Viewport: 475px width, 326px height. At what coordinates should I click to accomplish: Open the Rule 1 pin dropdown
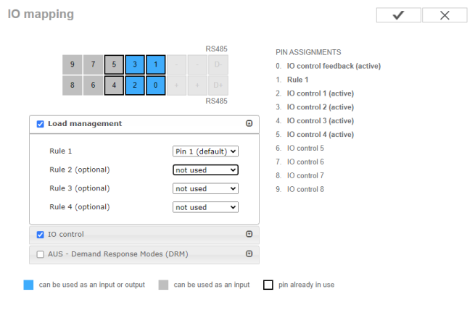[x=205, y=151]
